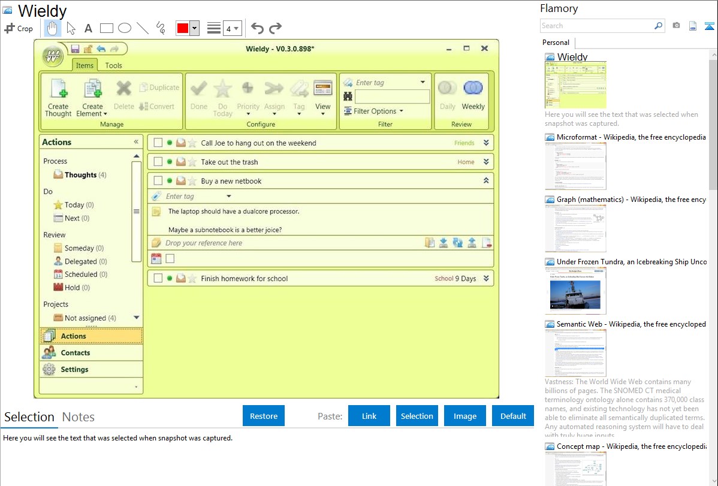Switch to the Items ribbon tab
This screenshot has height=486, width=718.
pos(85,65)
